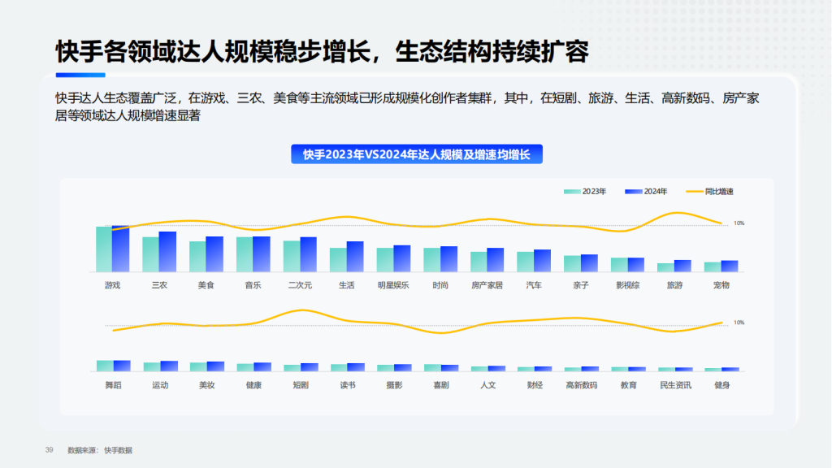Select the 摄影 category label

(x=394, y=385)
